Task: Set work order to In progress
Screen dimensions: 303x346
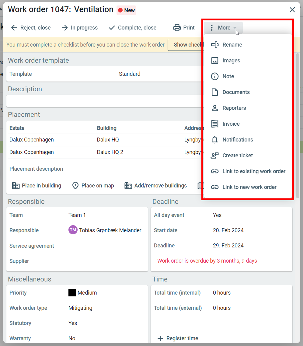Action: tap(80, 28)
